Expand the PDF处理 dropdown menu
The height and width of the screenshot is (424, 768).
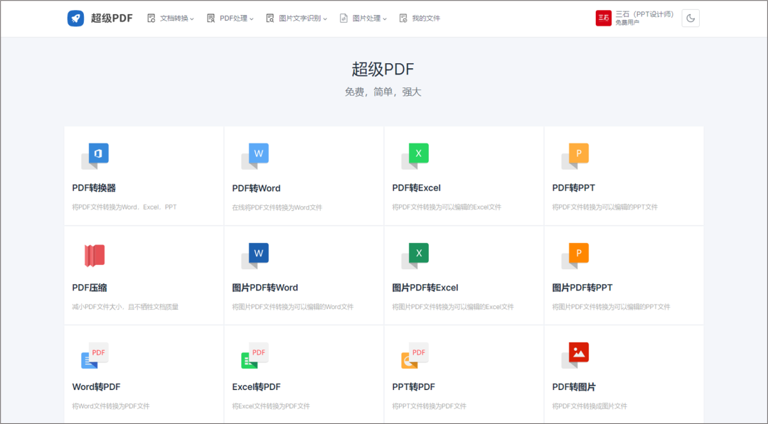[230, 18]
